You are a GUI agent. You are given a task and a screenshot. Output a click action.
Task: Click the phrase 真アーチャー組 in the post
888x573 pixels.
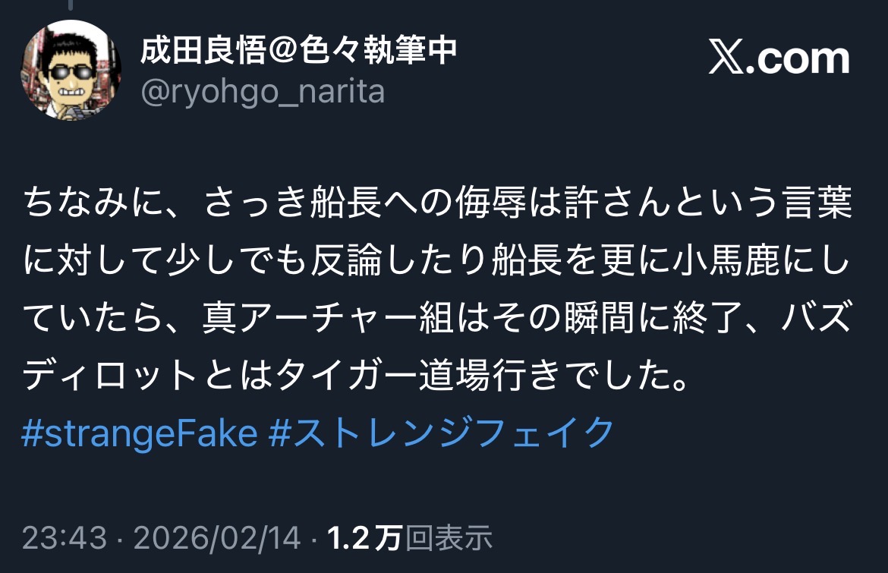(x=328, y=317)
